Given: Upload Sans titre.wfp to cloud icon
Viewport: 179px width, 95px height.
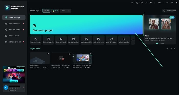Looking at the screenshot, I should (48, 54).
